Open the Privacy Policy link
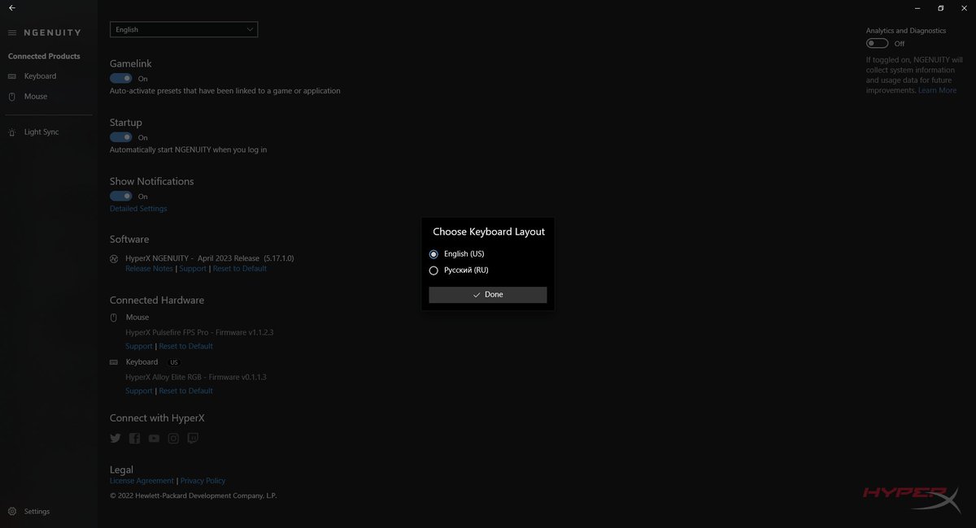 coord(203,481)
